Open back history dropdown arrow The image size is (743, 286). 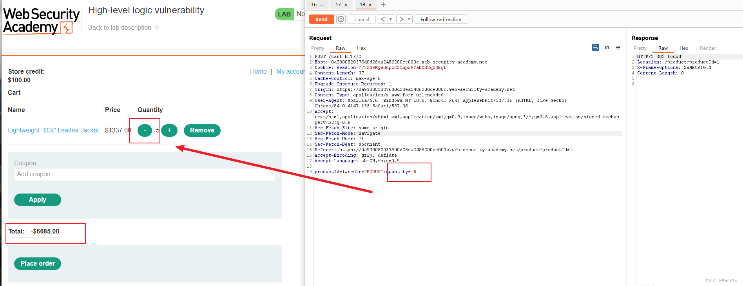(x=391, y=19)
